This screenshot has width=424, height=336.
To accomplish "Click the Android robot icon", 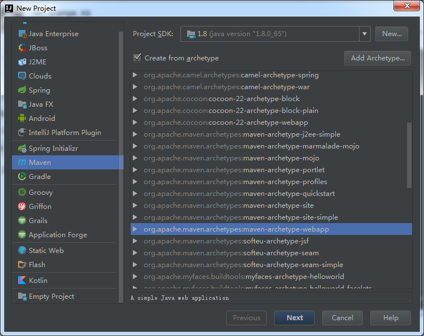I will (22, 118).
